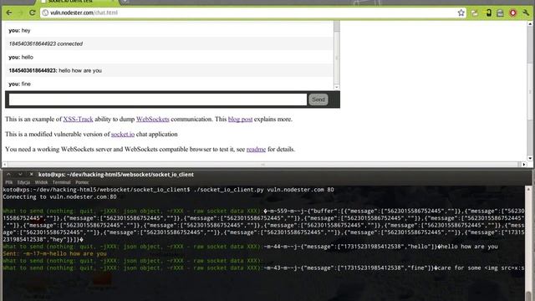This screenshot has width=535, height=301.
Task: Open the terminal Terminal menu
Action: point(61,182)
